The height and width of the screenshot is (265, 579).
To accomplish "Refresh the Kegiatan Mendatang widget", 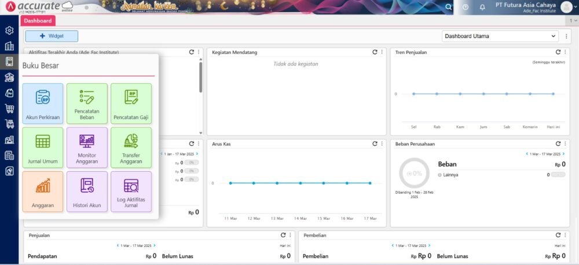I will [x=375, y=52].
